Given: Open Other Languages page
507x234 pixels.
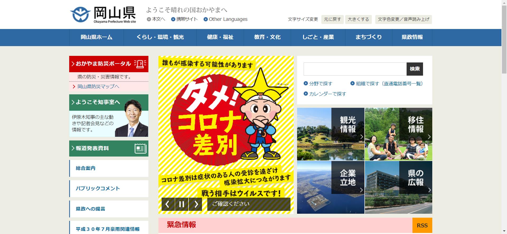Looking at the screenshot, I should 228,19.
